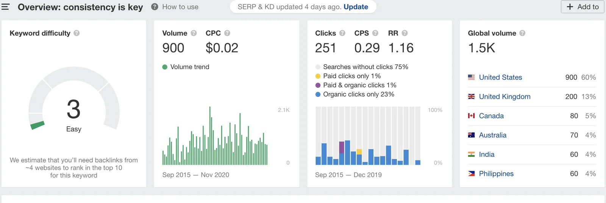606x203 pixels.
Task: Open the RR help icon
Action: coord(405,33)
